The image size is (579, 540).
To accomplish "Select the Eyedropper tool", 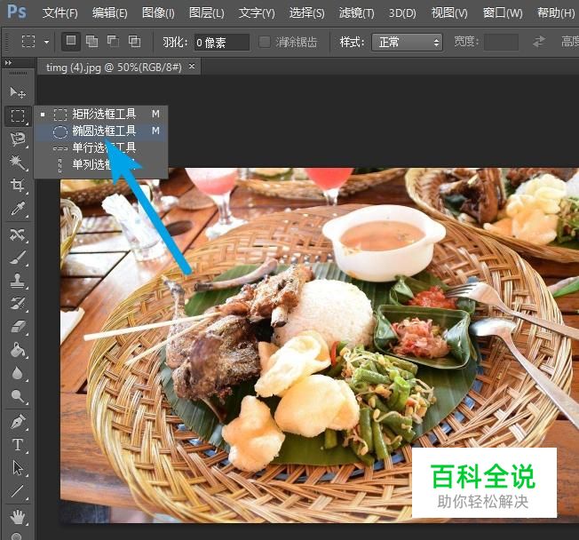I will (x=18, y=209).
